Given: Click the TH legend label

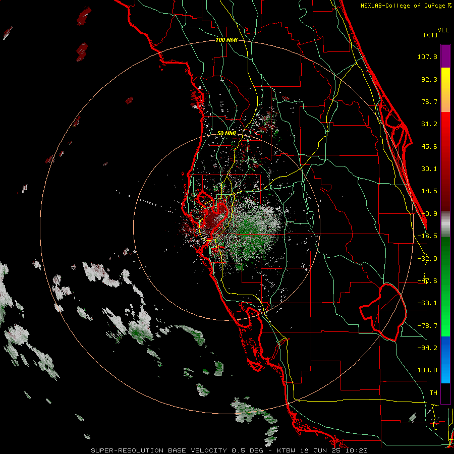Looking at the screenshot, I should 433,393.
